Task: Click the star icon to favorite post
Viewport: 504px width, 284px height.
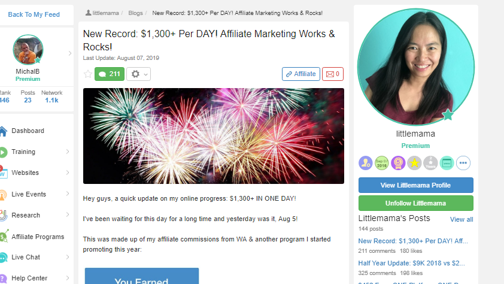Action: (x=88, y=74)
